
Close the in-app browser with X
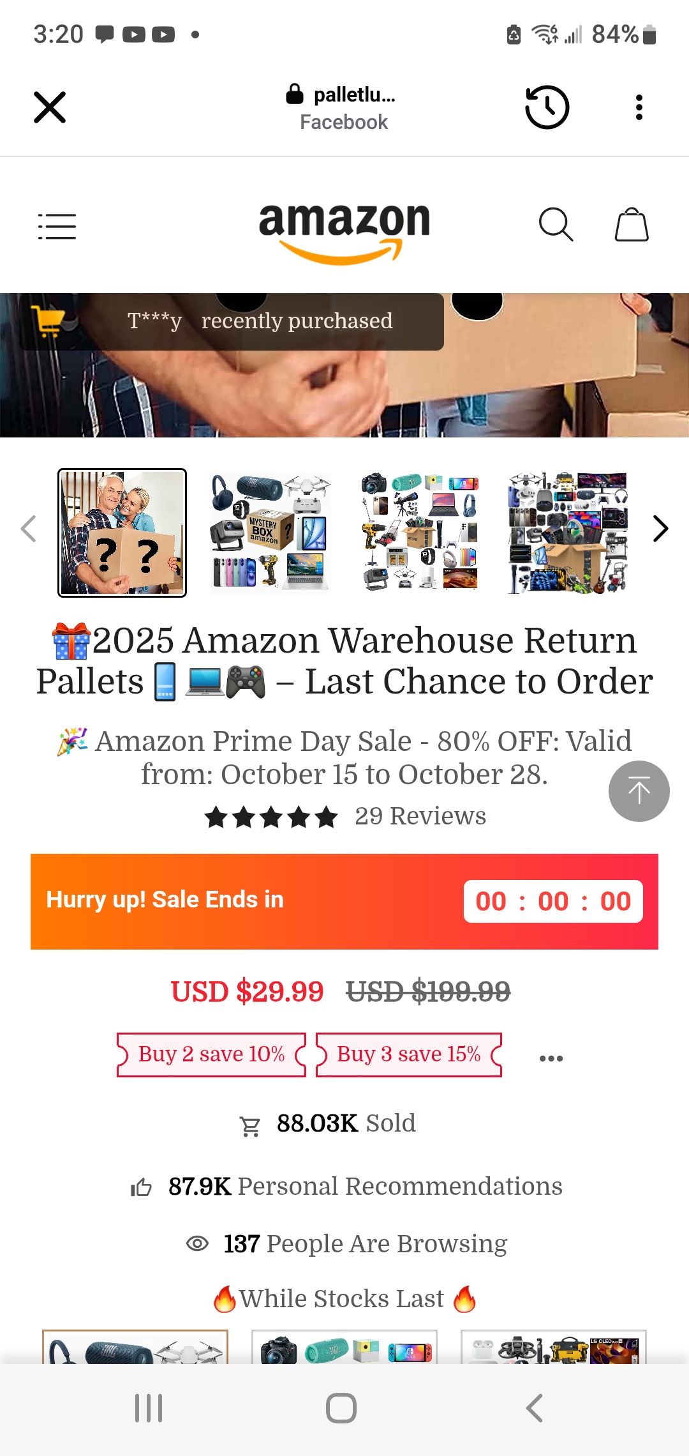(x=50, y=107)
